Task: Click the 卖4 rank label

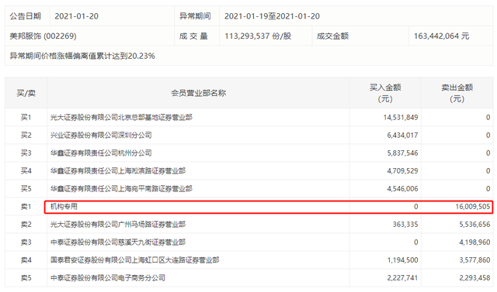Action: [26, 260]
